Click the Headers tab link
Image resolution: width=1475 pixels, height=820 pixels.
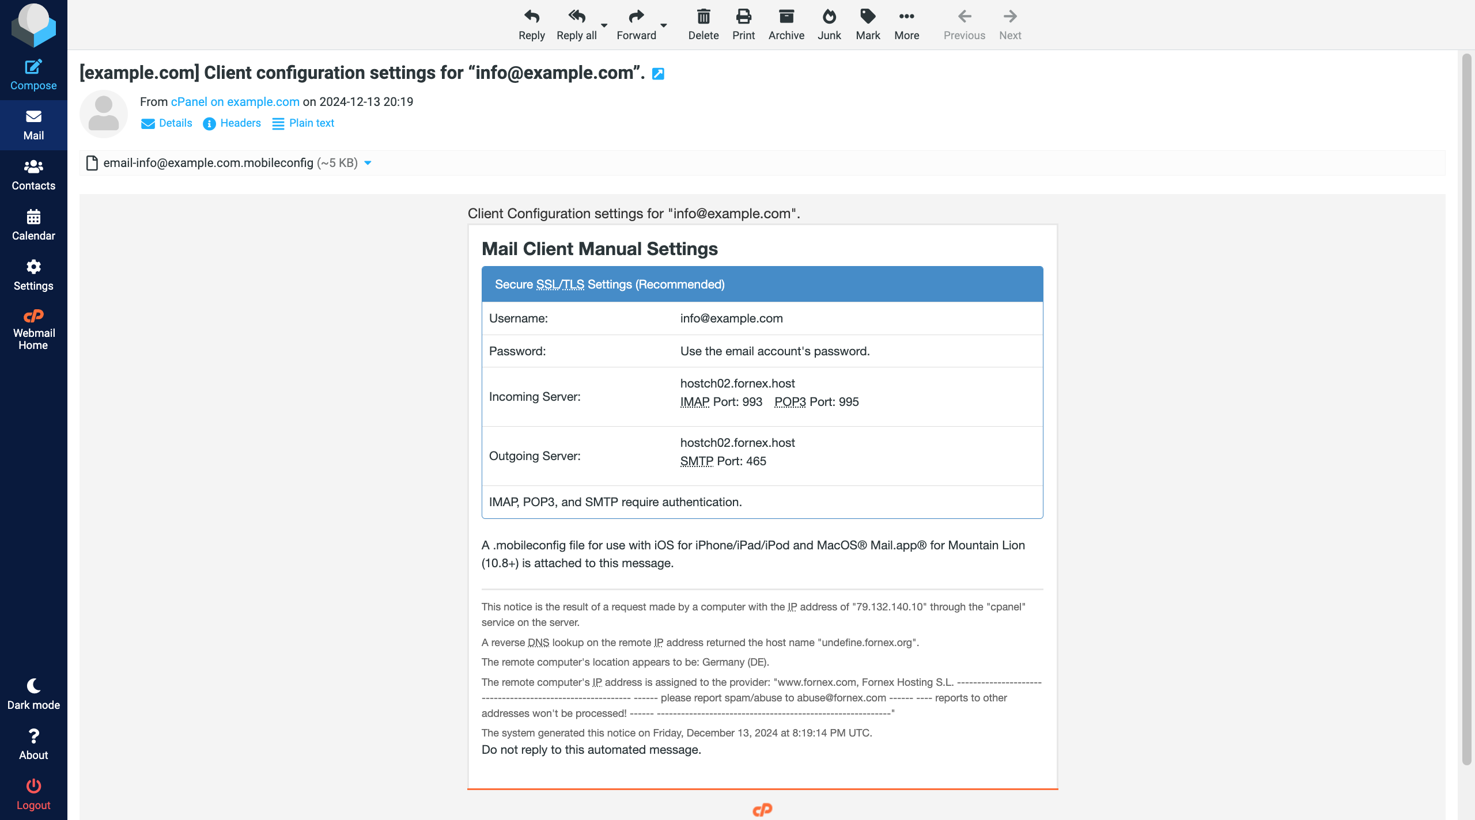[240, 123]
